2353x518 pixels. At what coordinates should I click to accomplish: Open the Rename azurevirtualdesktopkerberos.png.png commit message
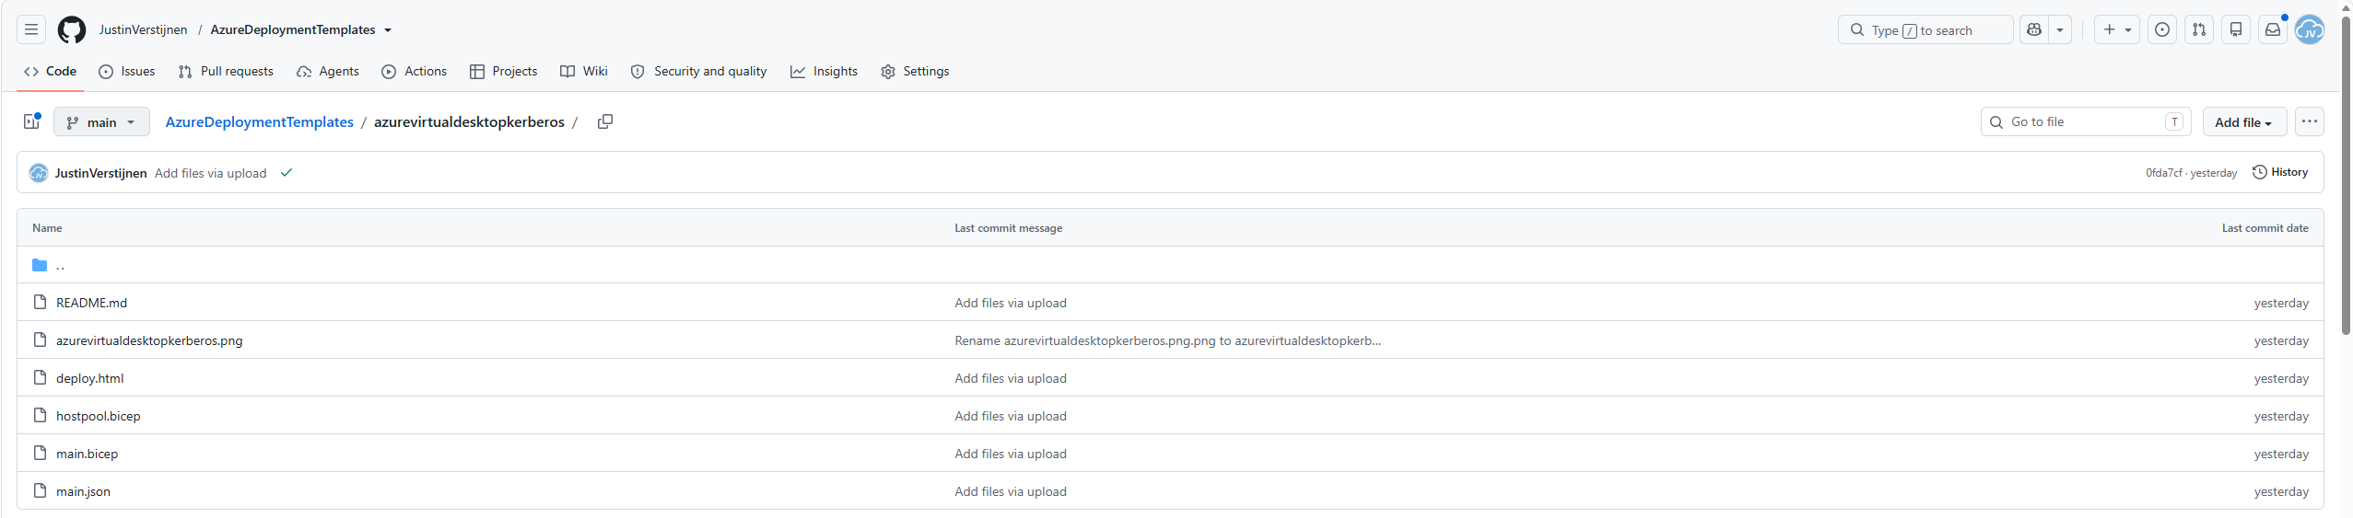point(1167,340)
